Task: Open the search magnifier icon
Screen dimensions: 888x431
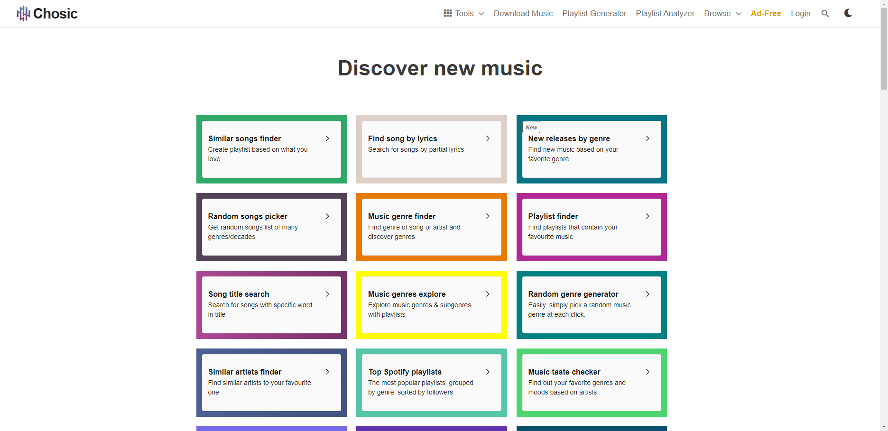Action: (825, 14)
